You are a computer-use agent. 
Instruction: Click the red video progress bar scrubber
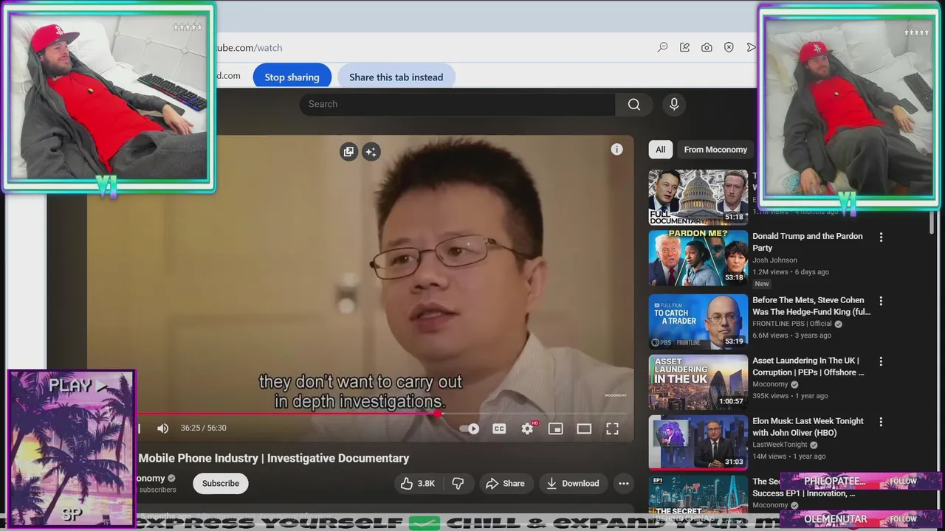[x=438, y=413]
